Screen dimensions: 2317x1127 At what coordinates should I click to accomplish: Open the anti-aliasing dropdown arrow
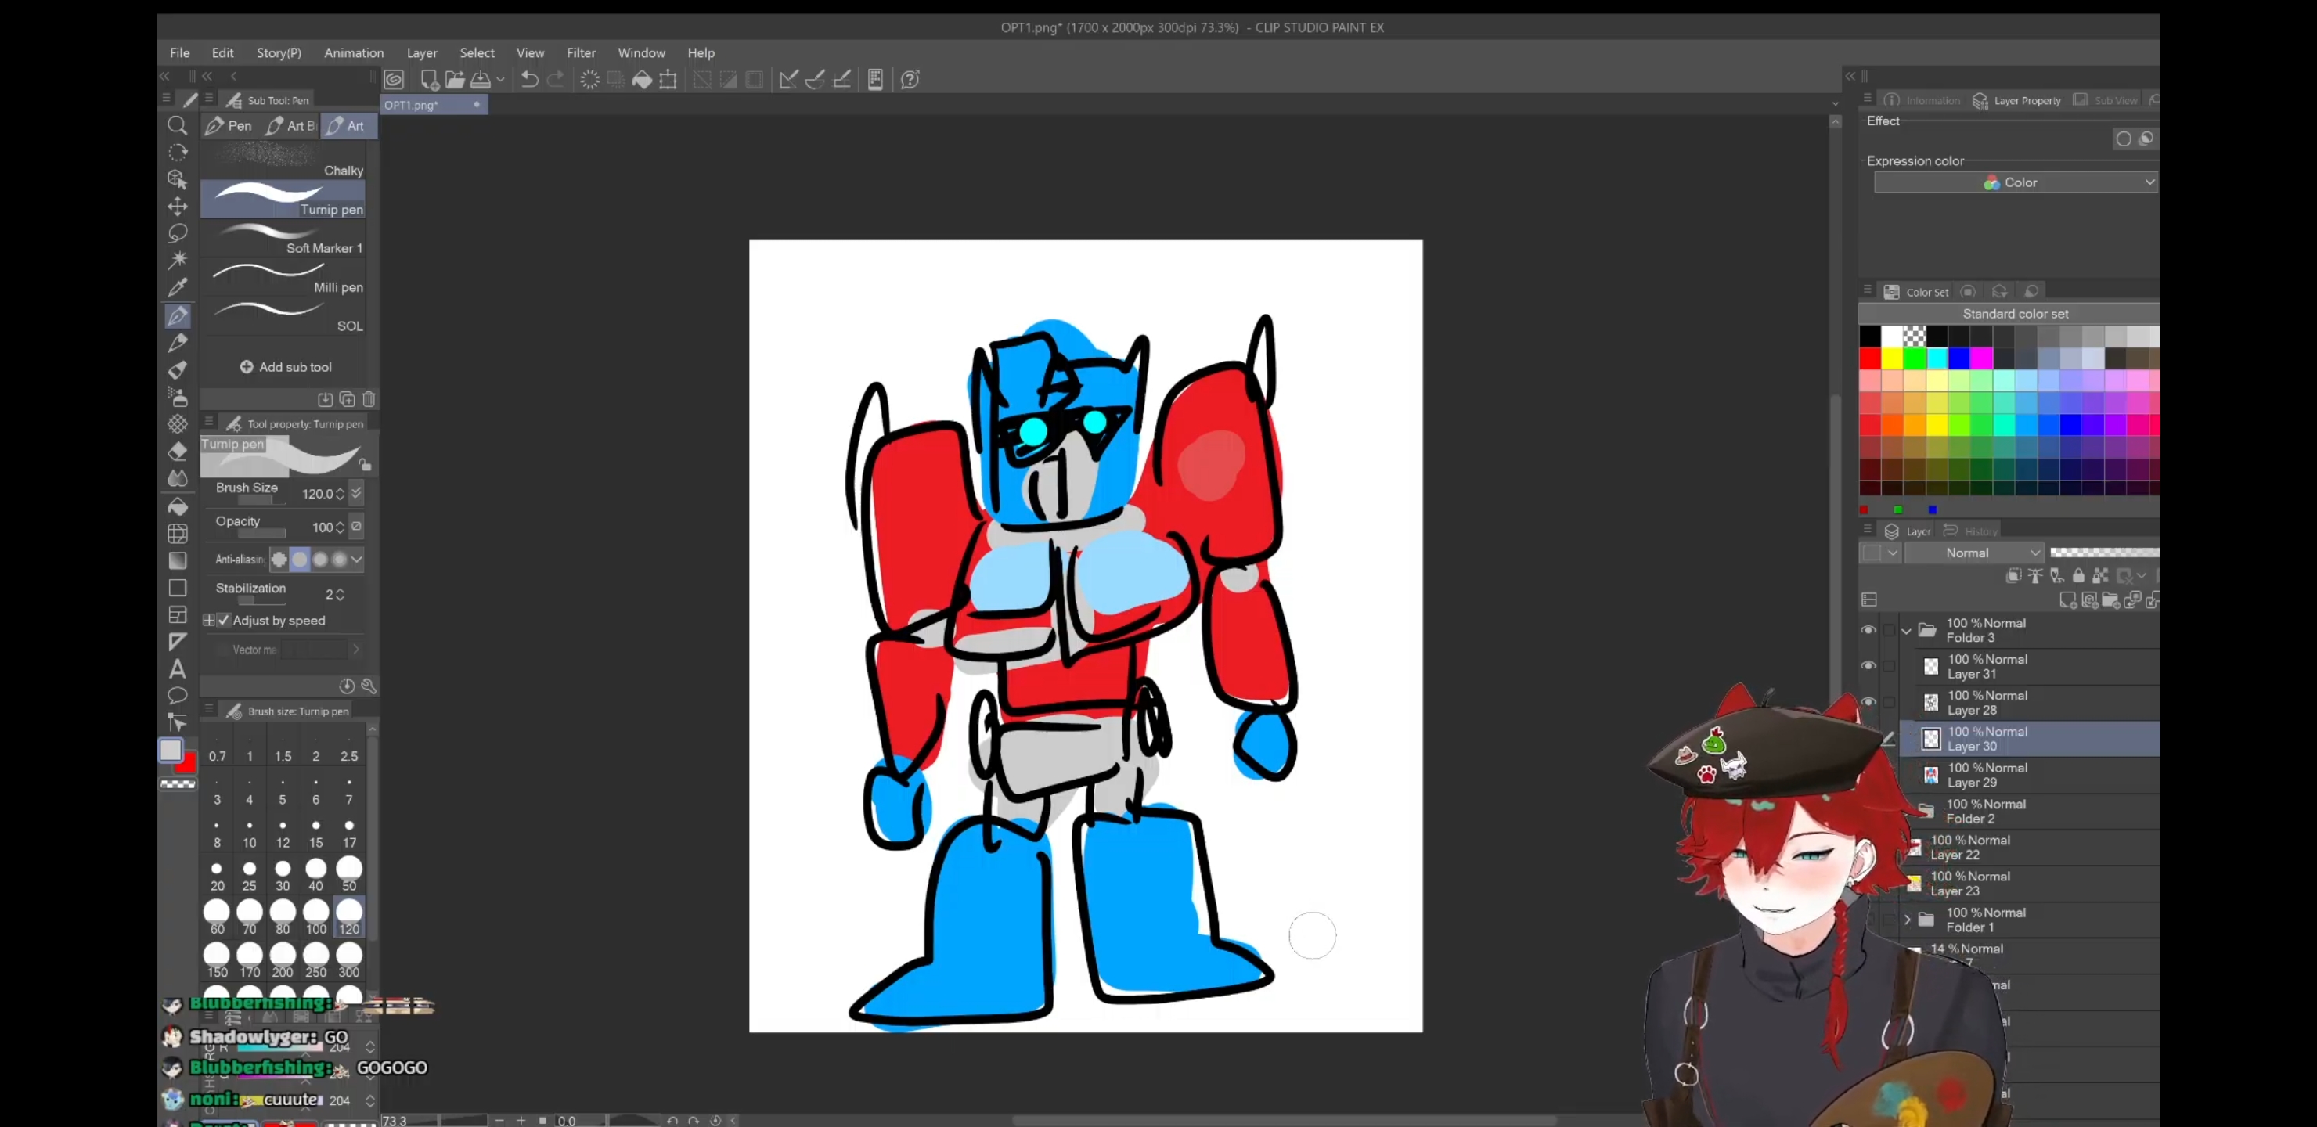pos(357,560)
